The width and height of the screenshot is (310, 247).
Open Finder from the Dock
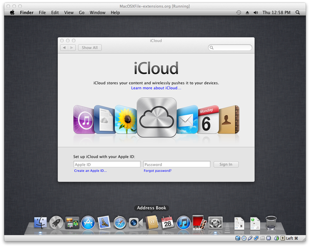coord(41,223)
